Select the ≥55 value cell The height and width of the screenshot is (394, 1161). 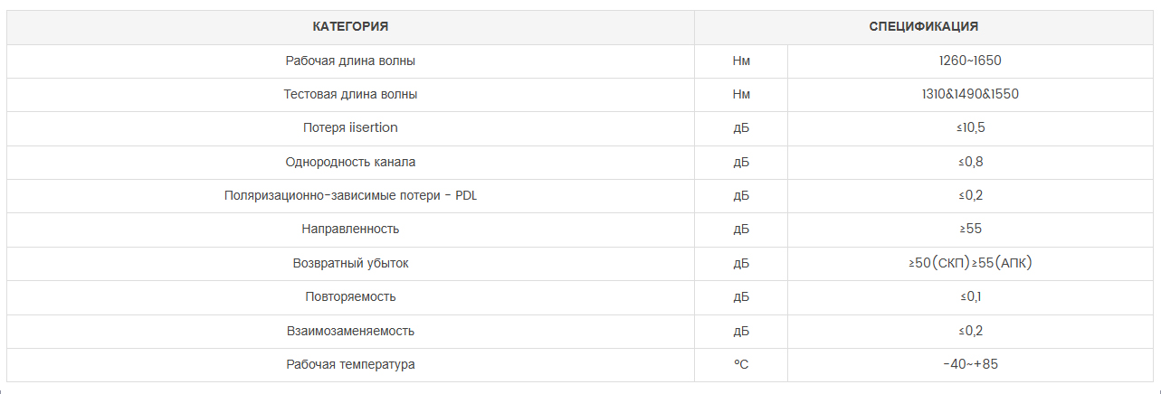point(970,230)
